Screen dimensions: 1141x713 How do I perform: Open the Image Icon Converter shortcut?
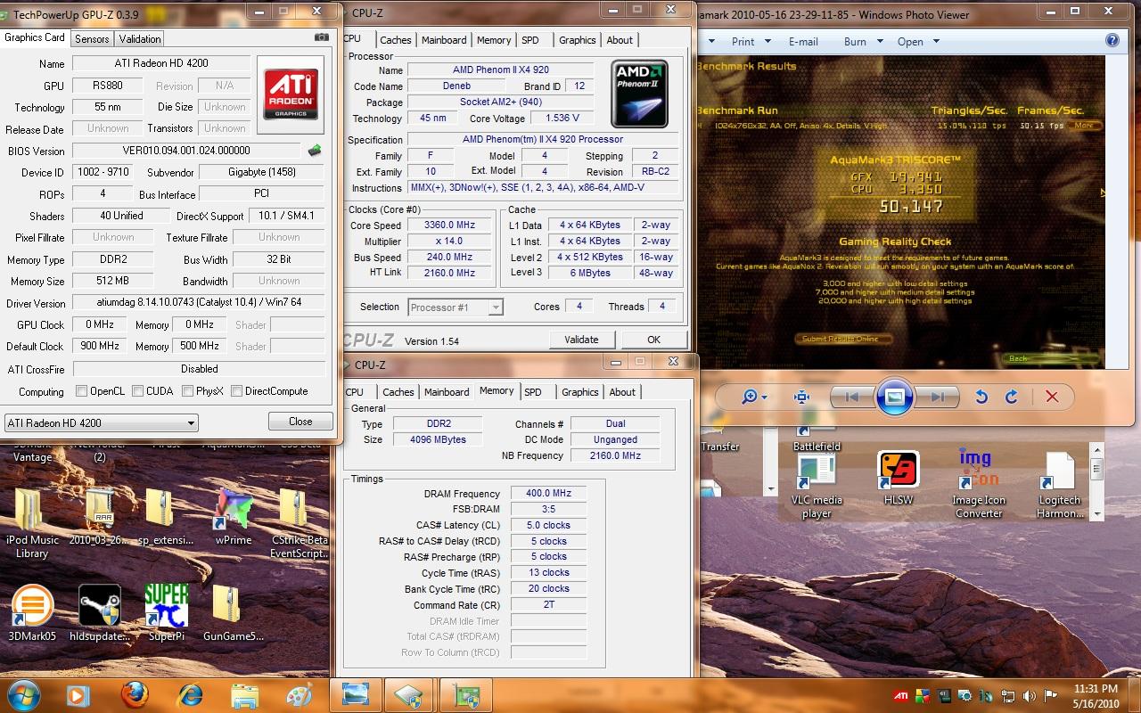979,484
